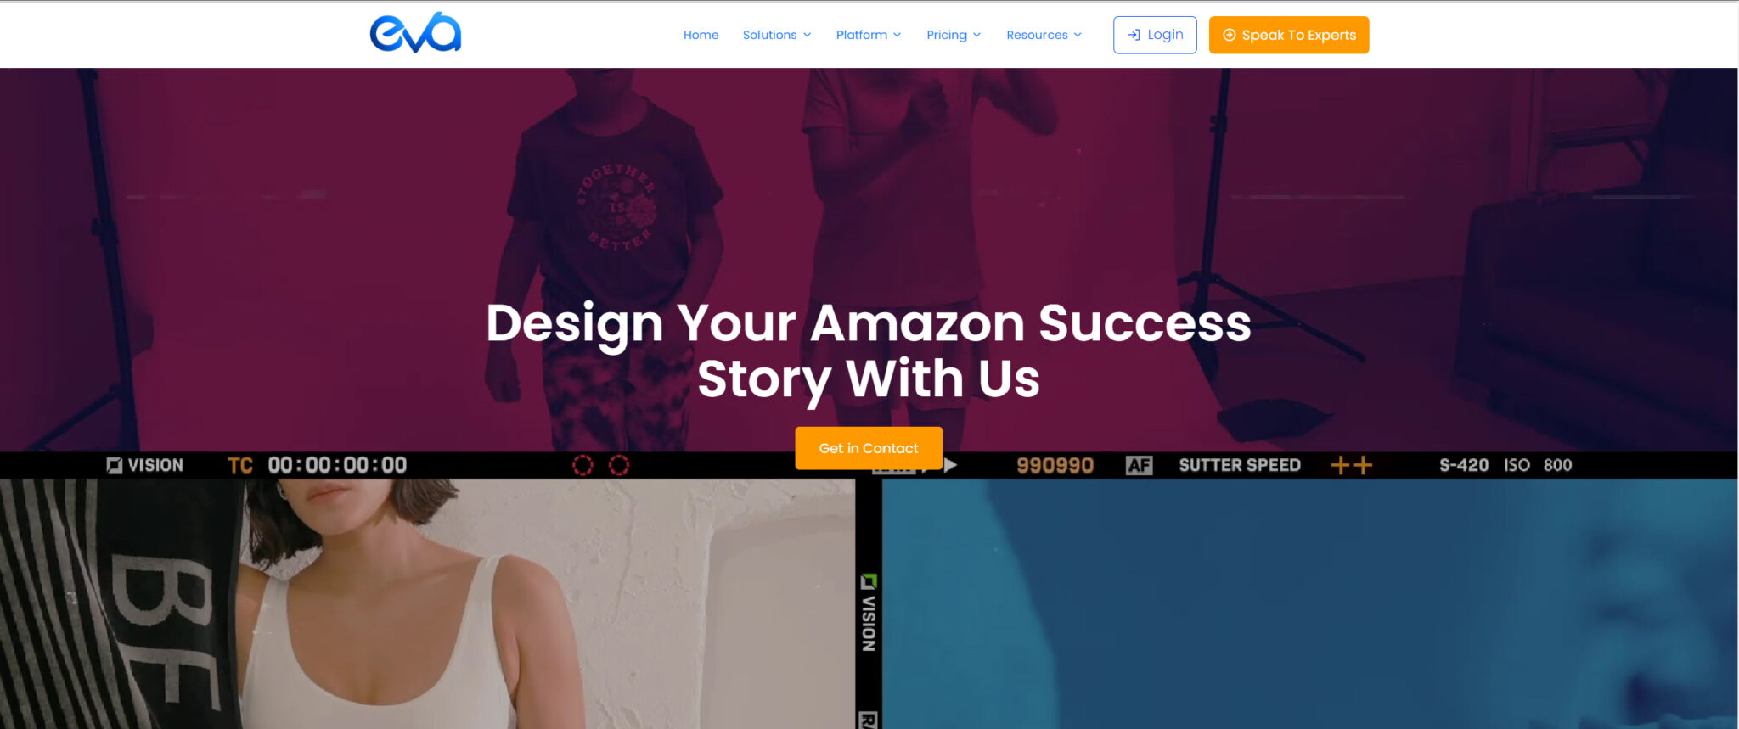Open the Pricing dropdown arrow
The width and height of the screenshot is (1739, 729).
[976, 35]
